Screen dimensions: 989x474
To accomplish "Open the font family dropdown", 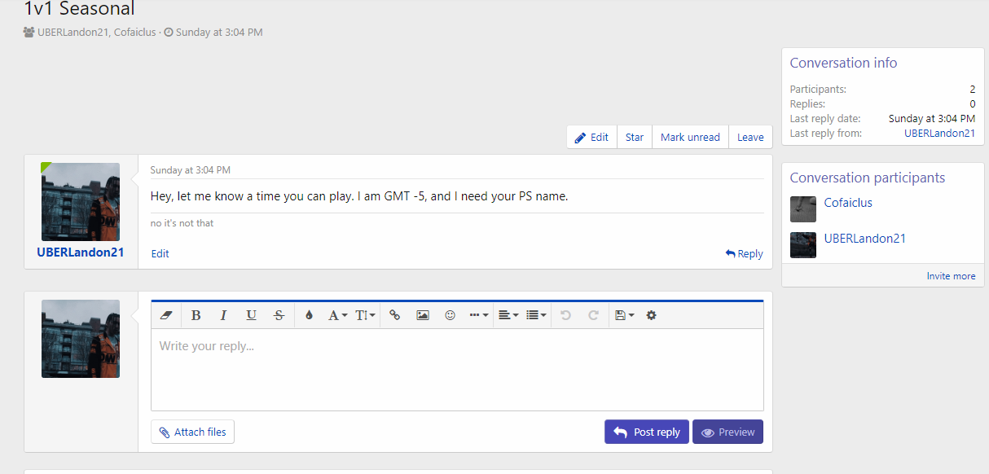I will [337, 315].
